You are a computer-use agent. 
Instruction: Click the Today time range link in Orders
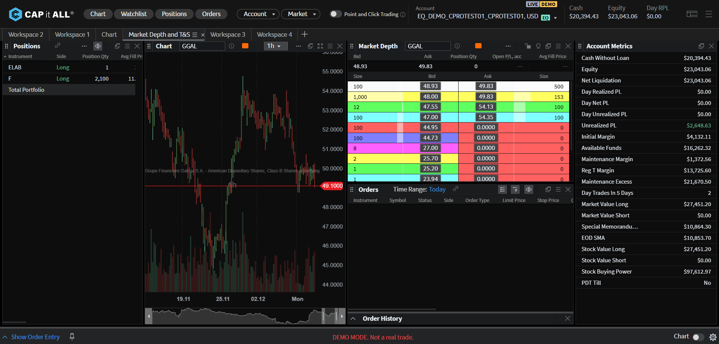[x=437, y=190]
